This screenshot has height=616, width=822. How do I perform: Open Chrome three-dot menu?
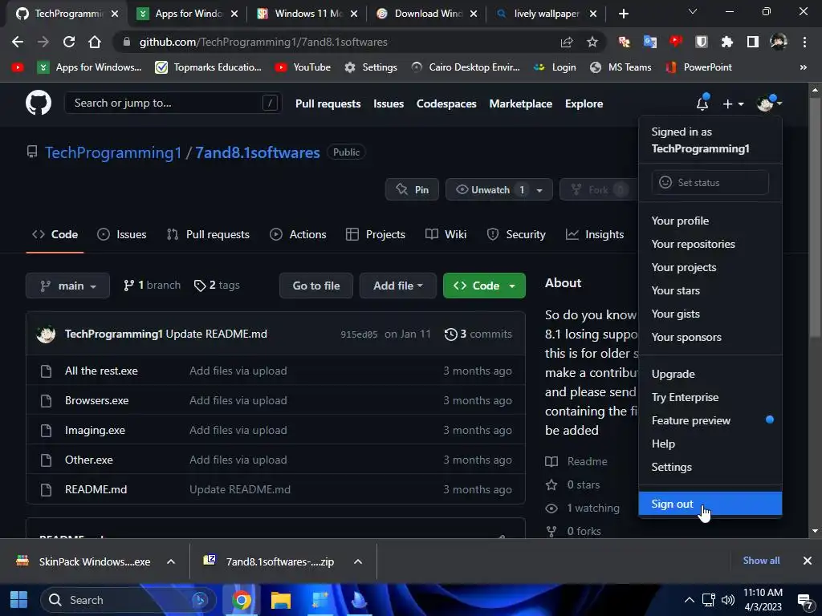tap(804, 42)
